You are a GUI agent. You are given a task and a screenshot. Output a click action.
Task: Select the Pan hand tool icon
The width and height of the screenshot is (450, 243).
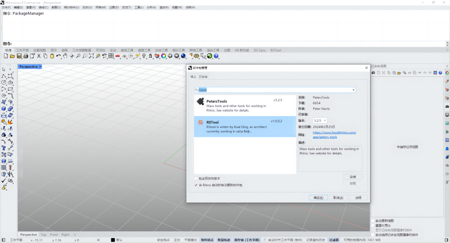tap(65, 56)
